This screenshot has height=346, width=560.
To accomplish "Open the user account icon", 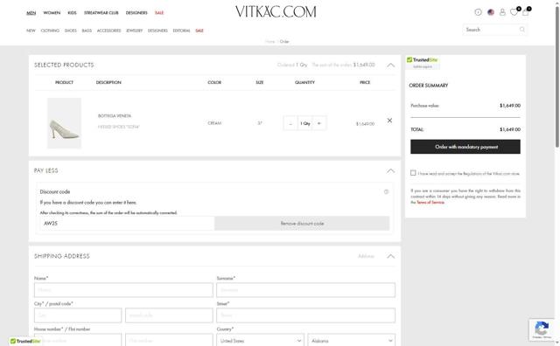I will 502,12.
